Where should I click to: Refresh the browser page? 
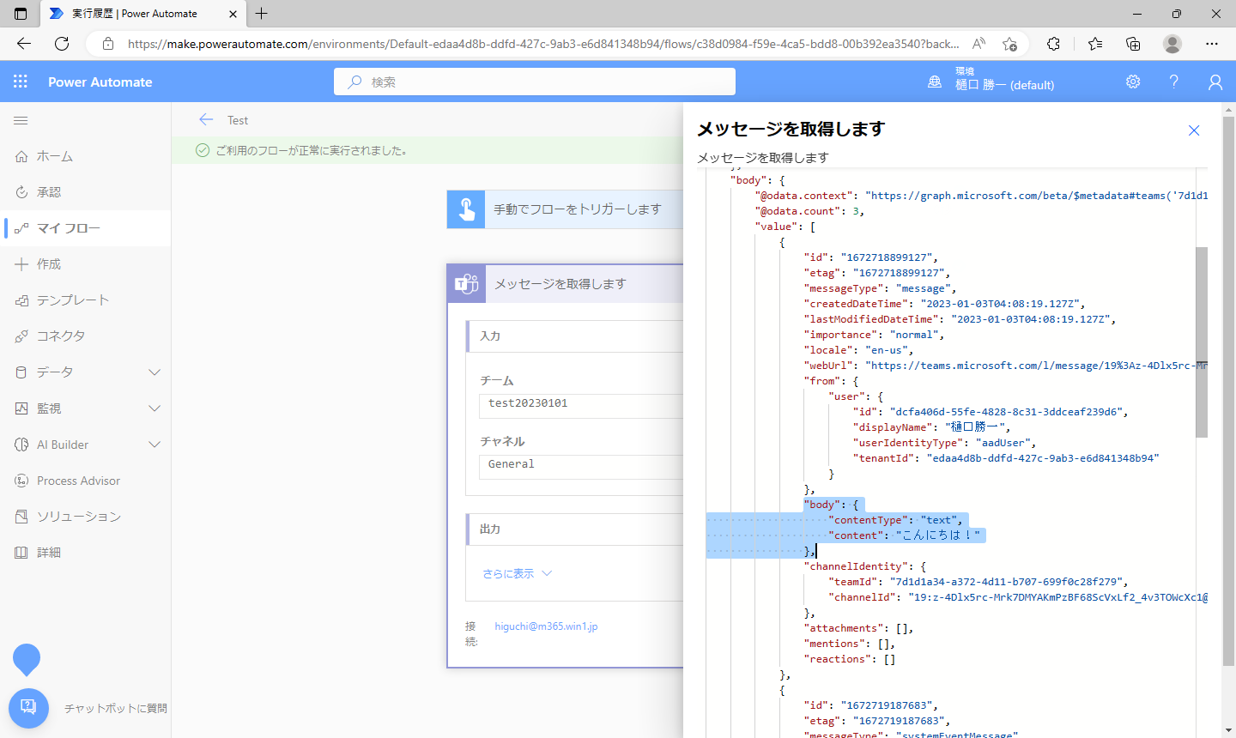(x=62, y=44)
